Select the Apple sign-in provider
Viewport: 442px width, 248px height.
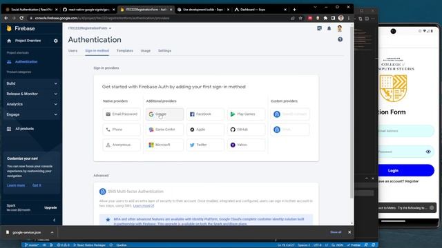click(x=205, y=130)
